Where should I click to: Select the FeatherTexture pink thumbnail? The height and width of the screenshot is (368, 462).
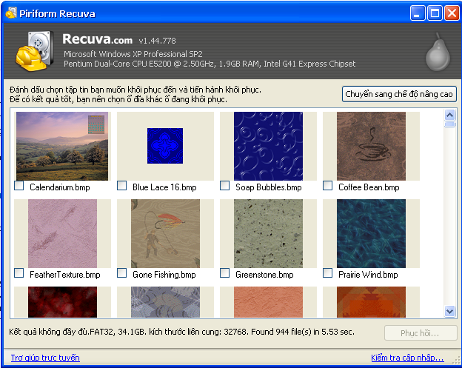tap(62, 233)
